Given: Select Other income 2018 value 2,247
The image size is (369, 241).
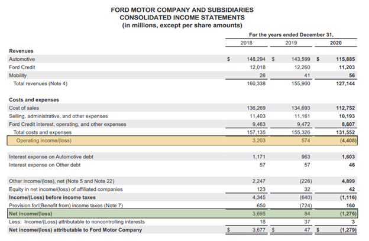Looking at the screenshot, I should pyautogui.click(x=259, y=181).
